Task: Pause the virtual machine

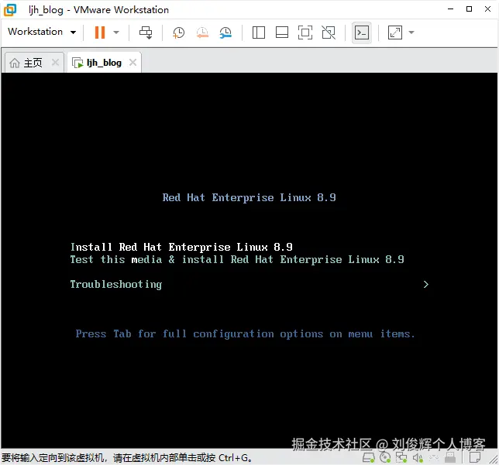Action: [x=100, y=32]
